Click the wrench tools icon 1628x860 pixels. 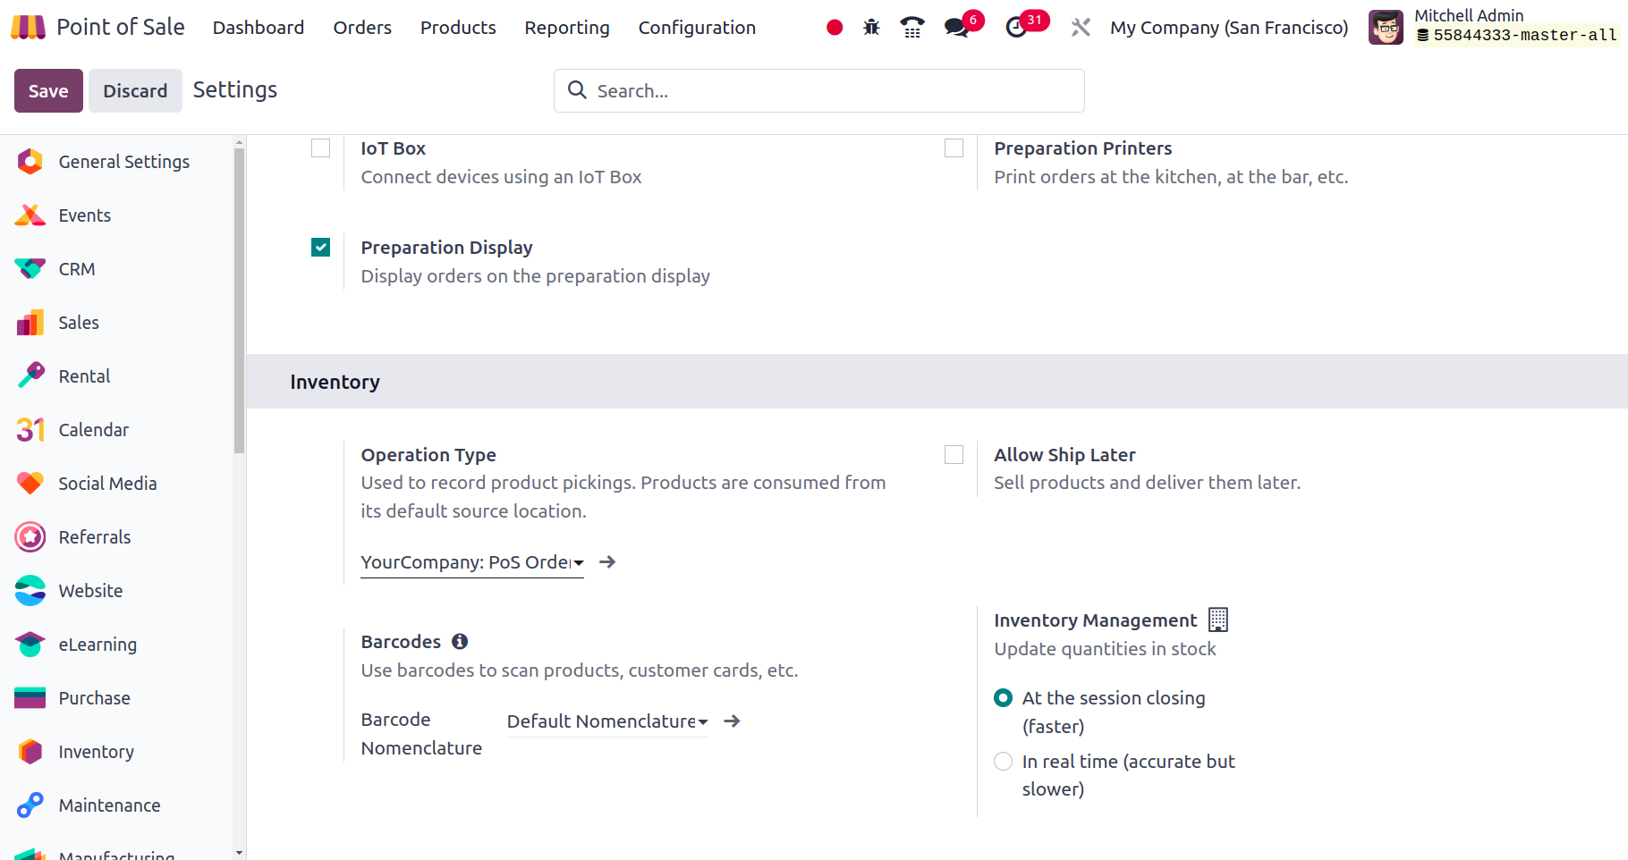click(x=1081, y=28)
